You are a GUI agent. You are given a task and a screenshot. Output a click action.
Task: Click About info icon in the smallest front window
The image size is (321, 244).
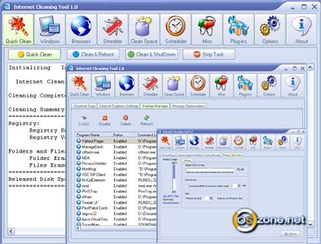pyautogui.click(x=297, y=142)
